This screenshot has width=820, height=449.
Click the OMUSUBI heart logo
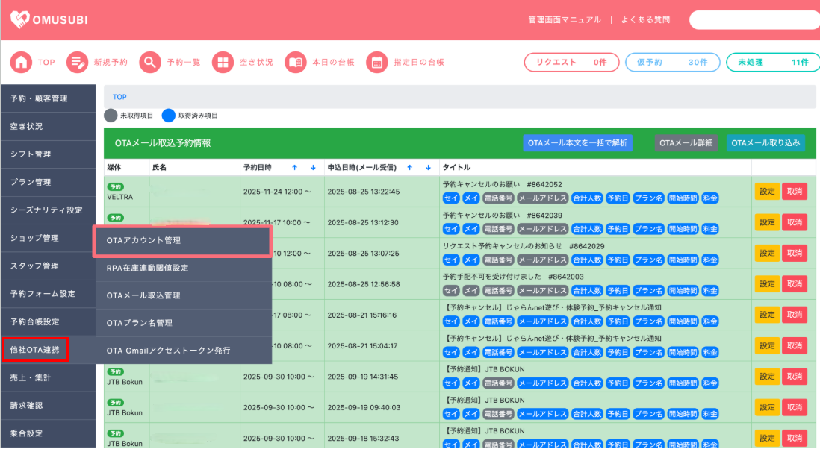pyautogui.click(x=20, y=20)
